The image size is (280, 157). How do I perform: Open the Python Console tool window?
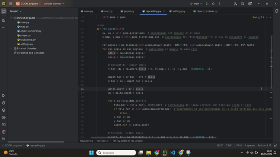click(x=4, y=103)
